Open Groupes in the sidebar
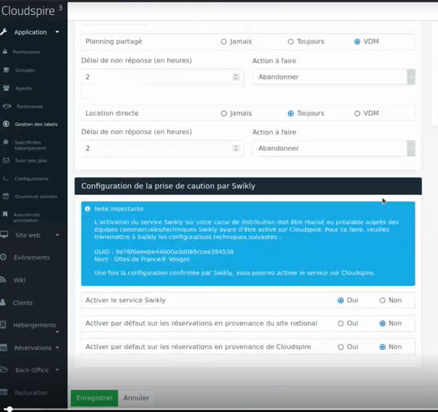Viewport: 438px width, 412px height. coord(25,70)
